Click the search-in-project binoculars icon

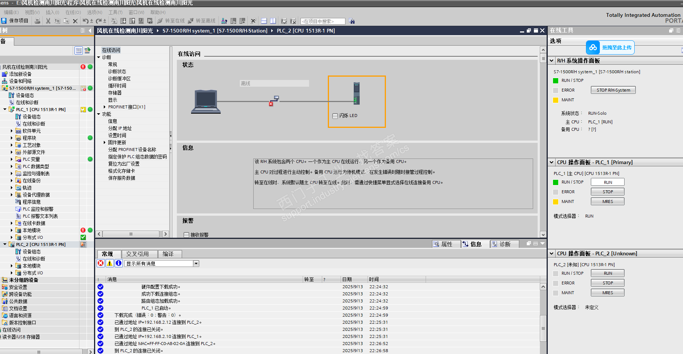(x=352, y=21)
